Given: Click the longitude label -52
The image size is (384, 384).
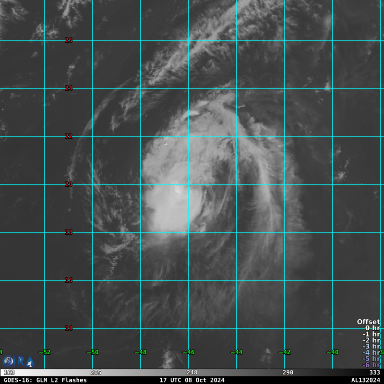Looking at the screenshot, I should coord(45,352).
